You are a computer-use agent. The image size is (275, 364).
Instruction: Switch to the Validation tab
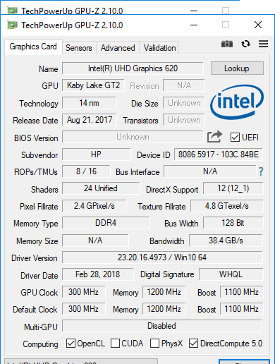pos(159,48)
